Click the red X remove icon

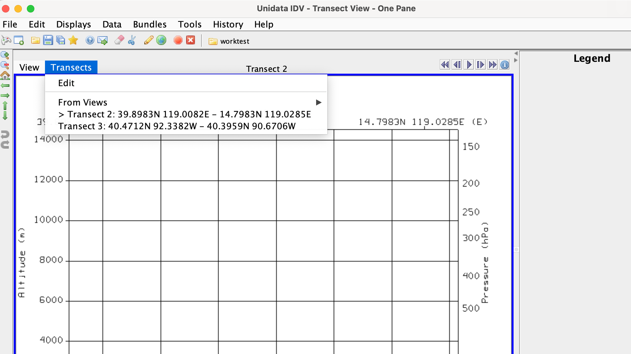[191, 40]
